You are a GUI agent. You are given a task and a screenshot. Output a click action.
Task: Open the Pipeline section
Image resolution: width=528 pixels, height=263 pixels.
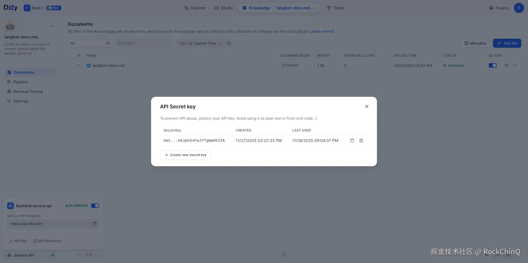pyautogui.click(x=20, y=82)
